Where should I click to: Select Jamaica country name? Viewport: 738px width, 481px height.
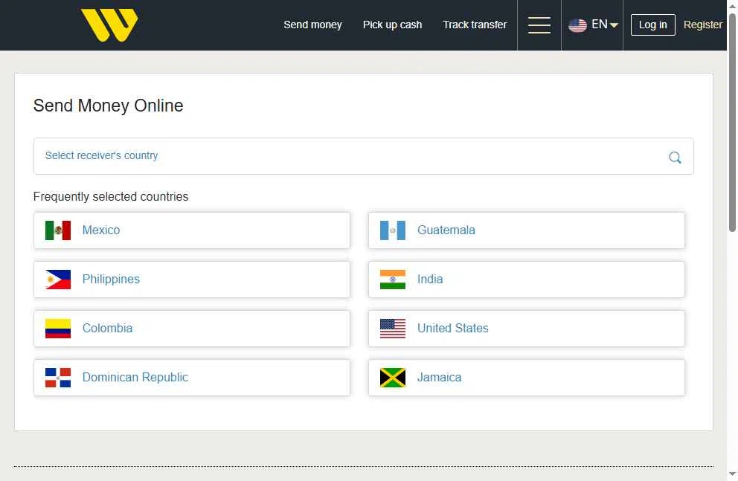click(439, 377)
